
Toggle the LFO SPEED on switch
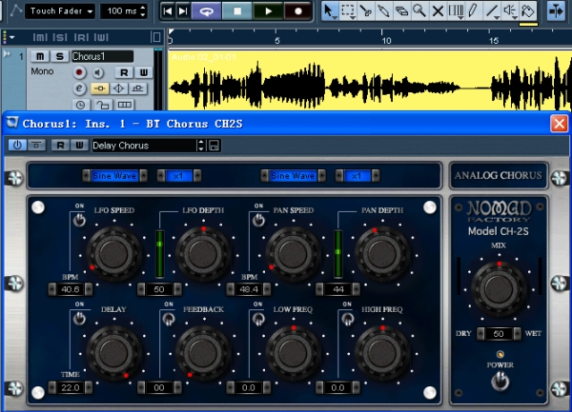pyautogui.click(x=79, y=220)
